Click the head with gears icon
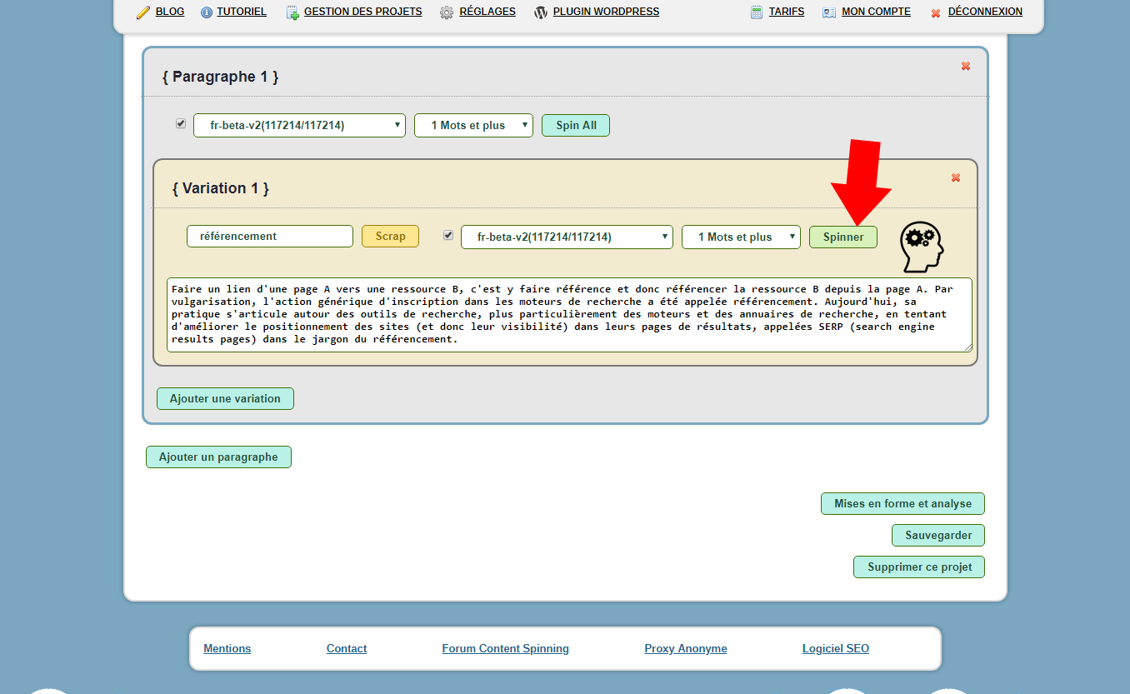Image resolution: width=1130 pixels, height=694 pixels. point(922,247)
